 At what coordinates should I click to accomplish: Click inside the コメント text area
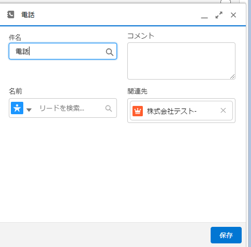(181, 61)
